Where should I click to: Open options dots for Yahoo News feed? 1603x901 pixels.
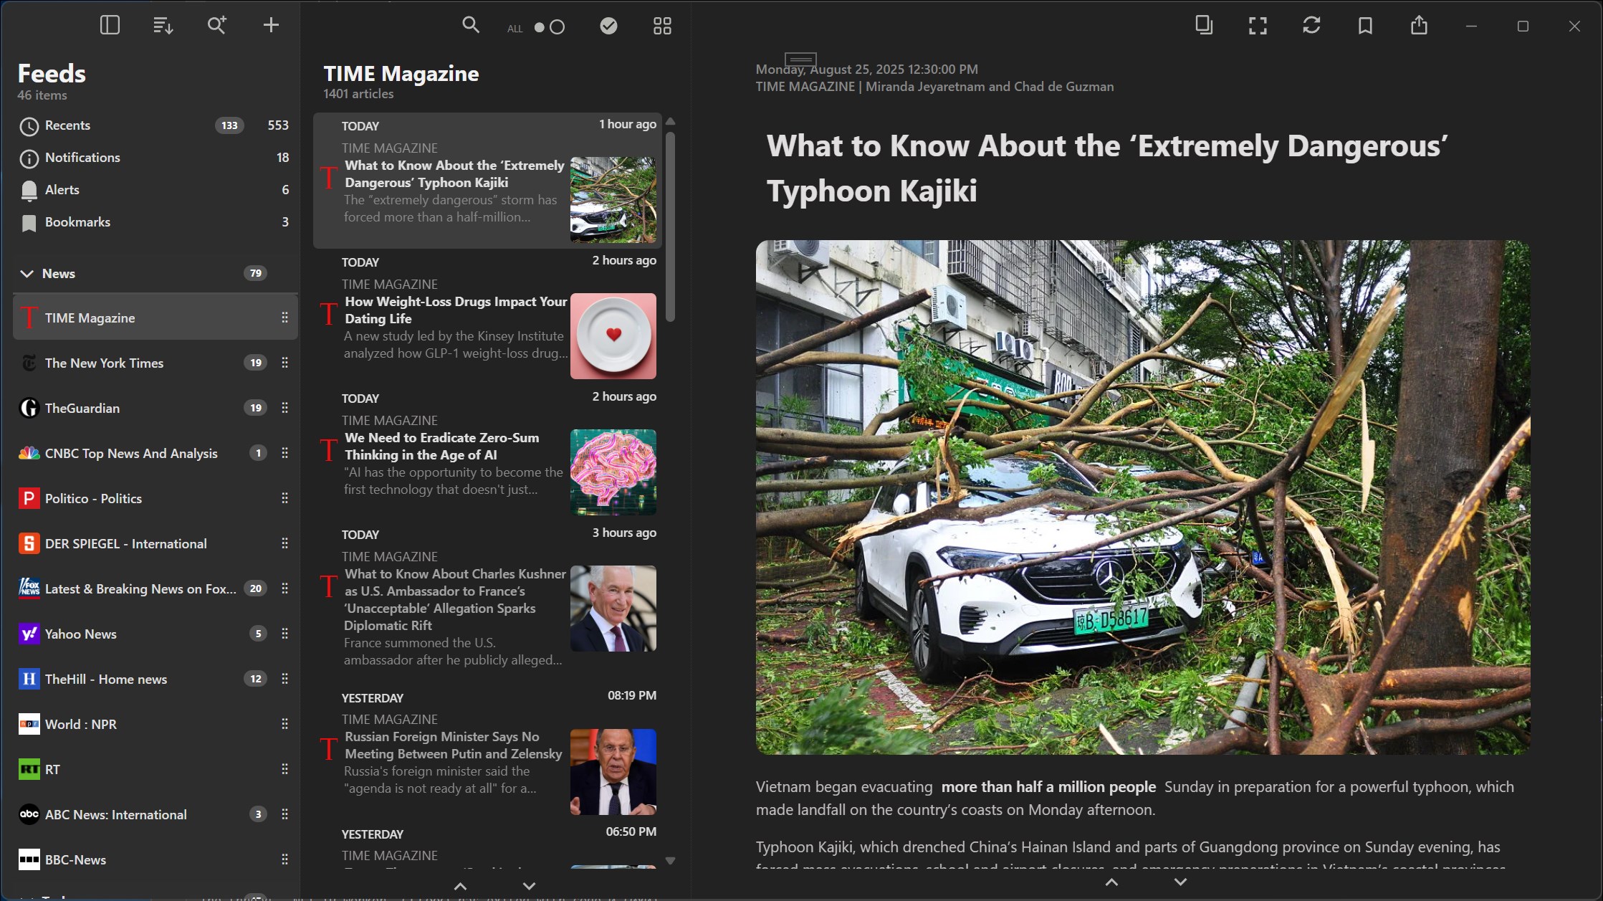click(284, 634)
